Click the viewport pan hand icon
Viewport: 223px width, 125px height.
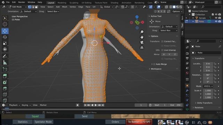point(142,37)
